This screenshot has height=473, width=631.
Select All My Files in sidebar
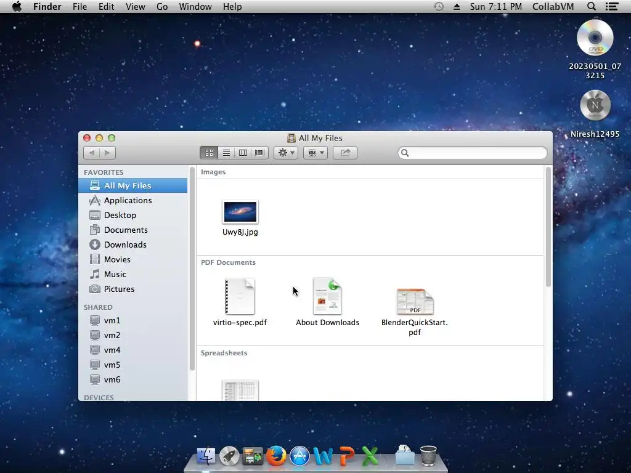click(133, 185)
